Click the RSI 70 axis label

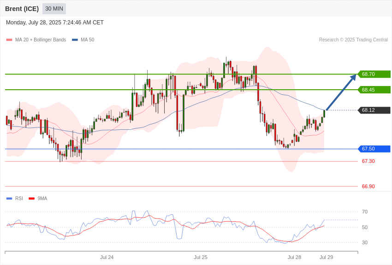(365, 212)
